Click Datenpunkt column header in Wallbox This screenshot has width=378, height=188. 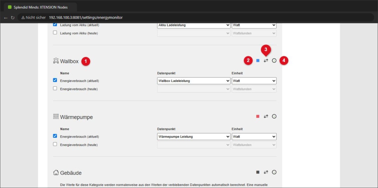click(166, 73)
